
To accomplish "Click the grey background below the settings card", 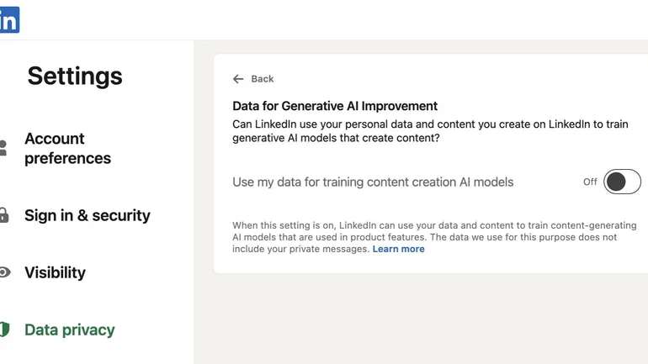I will click(421, 319).
